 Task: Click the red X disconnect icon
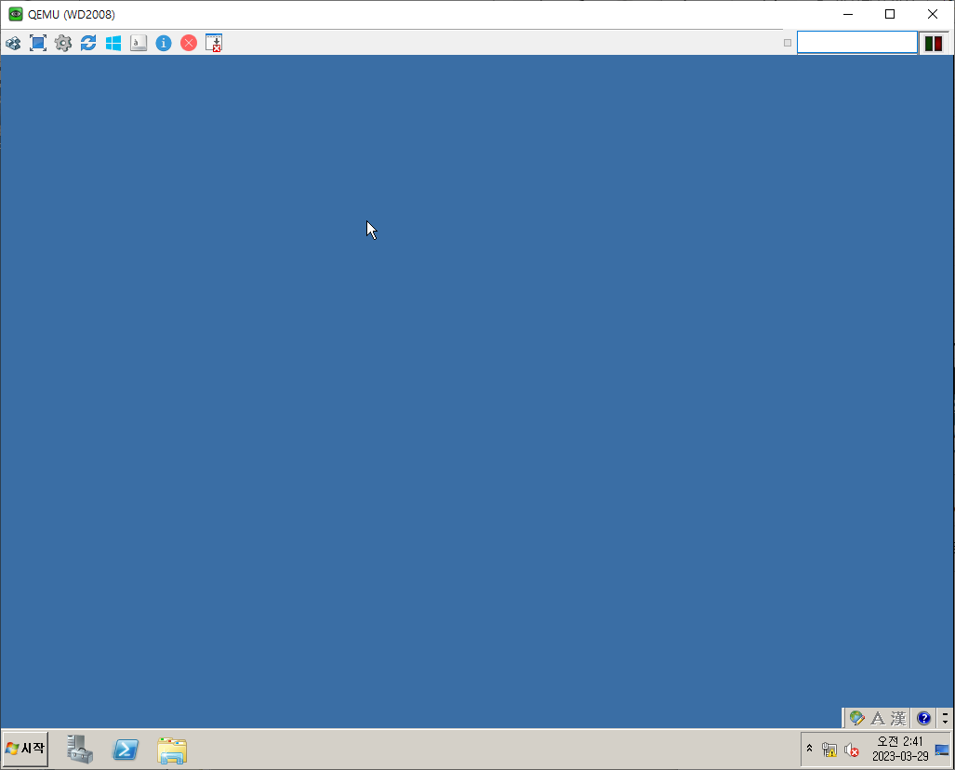pyautogui.click(x=189, y=44)
